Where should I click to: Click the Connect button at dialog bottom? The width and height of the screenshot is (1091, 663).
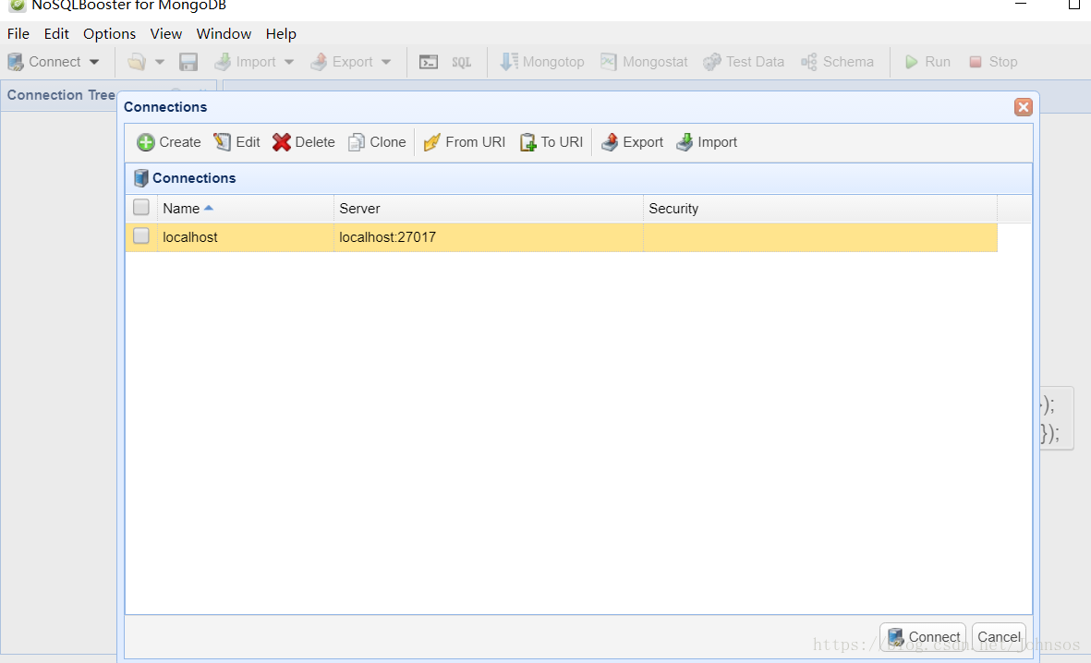[x=923, y=636]
